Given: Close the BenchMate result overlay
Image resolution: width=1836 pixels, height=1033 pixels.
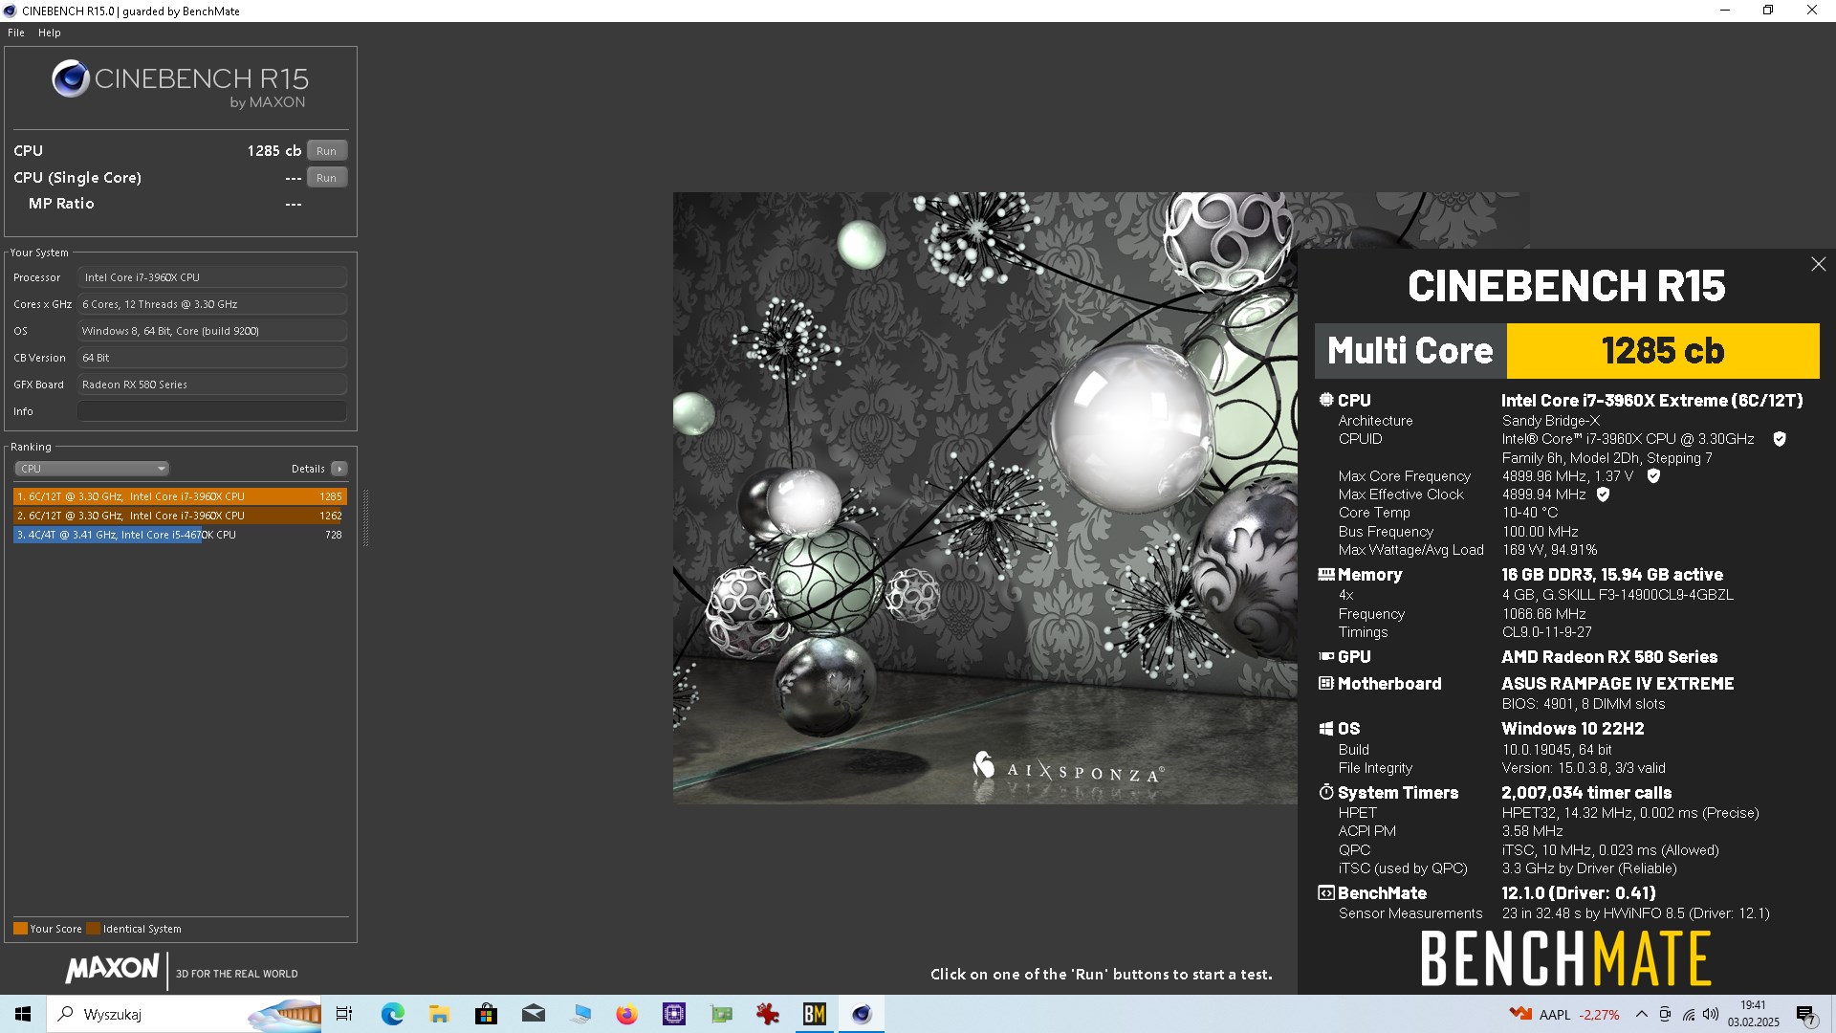Looking at the screenshot, I should pos(1818,264).
